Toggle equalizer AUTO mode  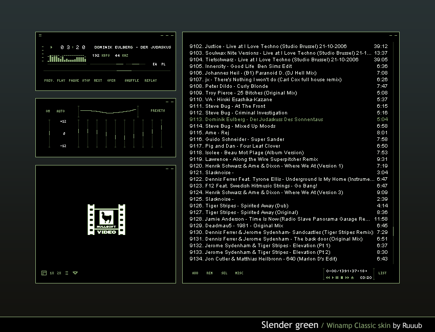[x=60, y=111]
